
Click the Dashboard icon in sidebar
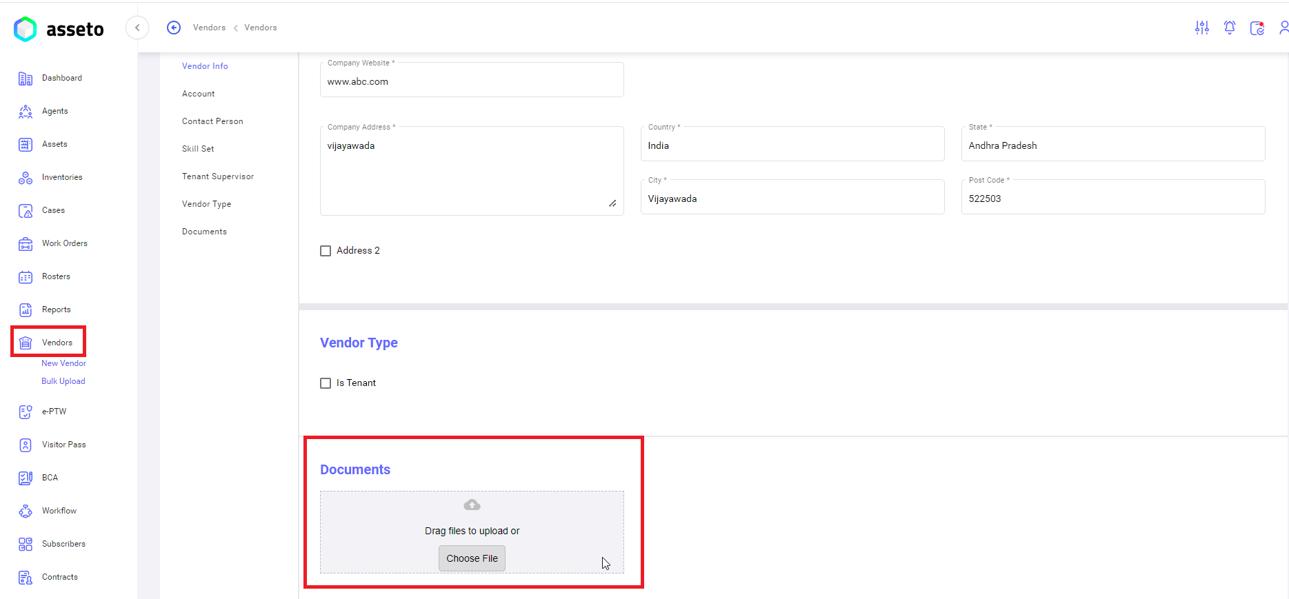(x=26, y=79)
